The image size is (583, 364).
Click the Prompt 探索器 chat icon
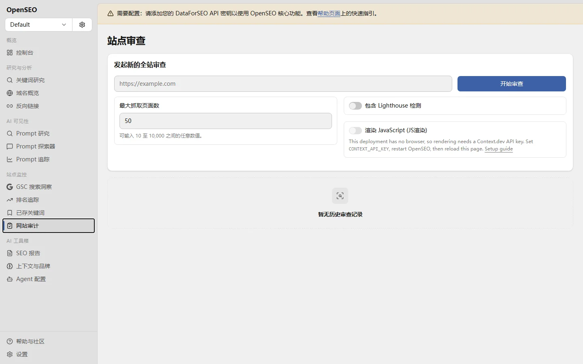coord(10,146)
